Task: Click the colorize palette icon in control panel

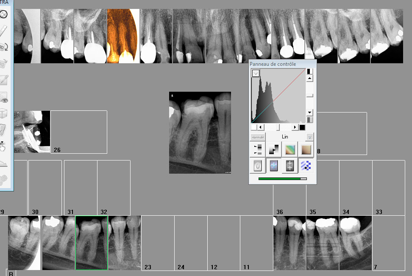Action: tap(290, 149)
